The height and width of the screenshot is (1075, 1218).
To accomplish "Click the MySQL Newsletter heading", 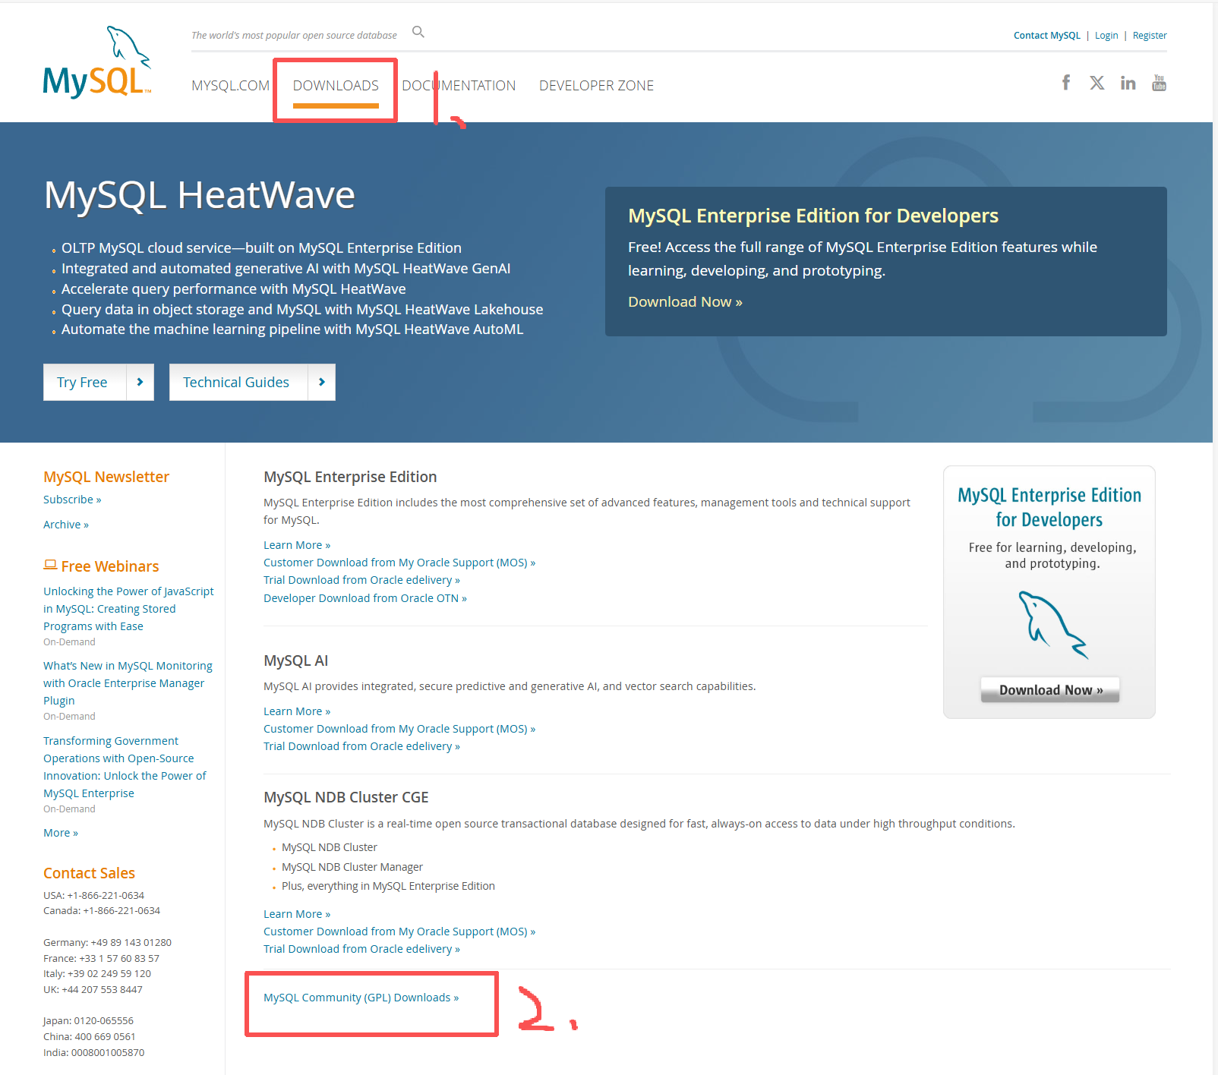I will pos(106,477).
